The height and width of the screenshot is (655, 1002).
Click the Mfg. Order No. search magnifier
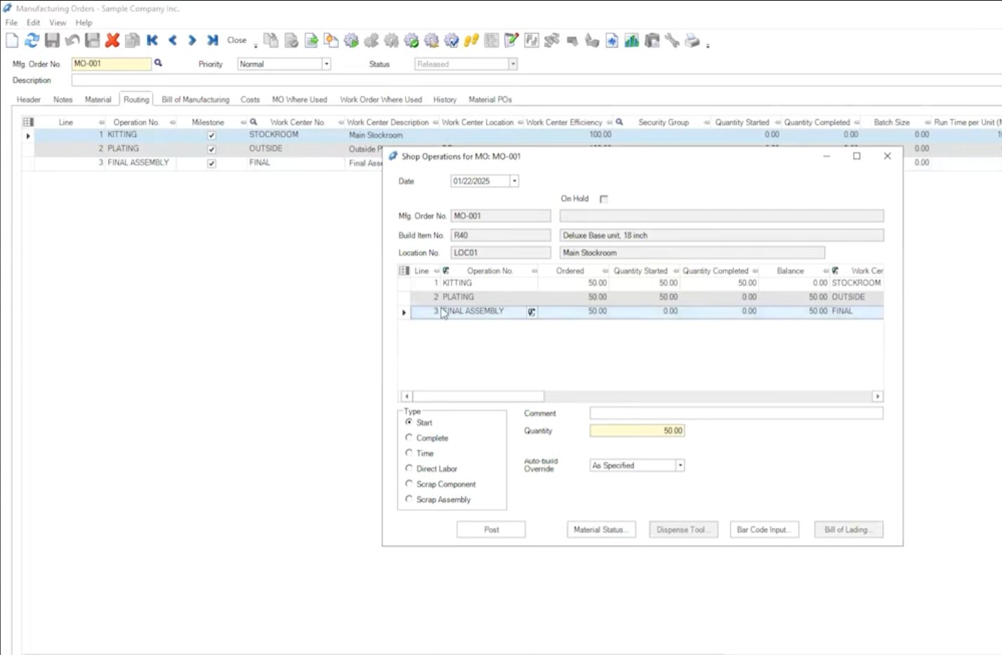point(159,63)
